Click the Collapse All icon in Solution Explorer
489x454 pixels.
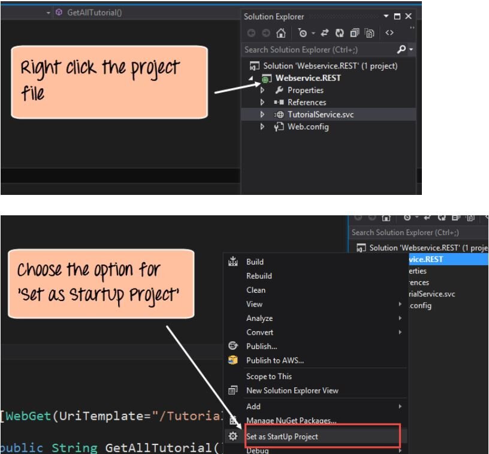(x=355, y=33)
